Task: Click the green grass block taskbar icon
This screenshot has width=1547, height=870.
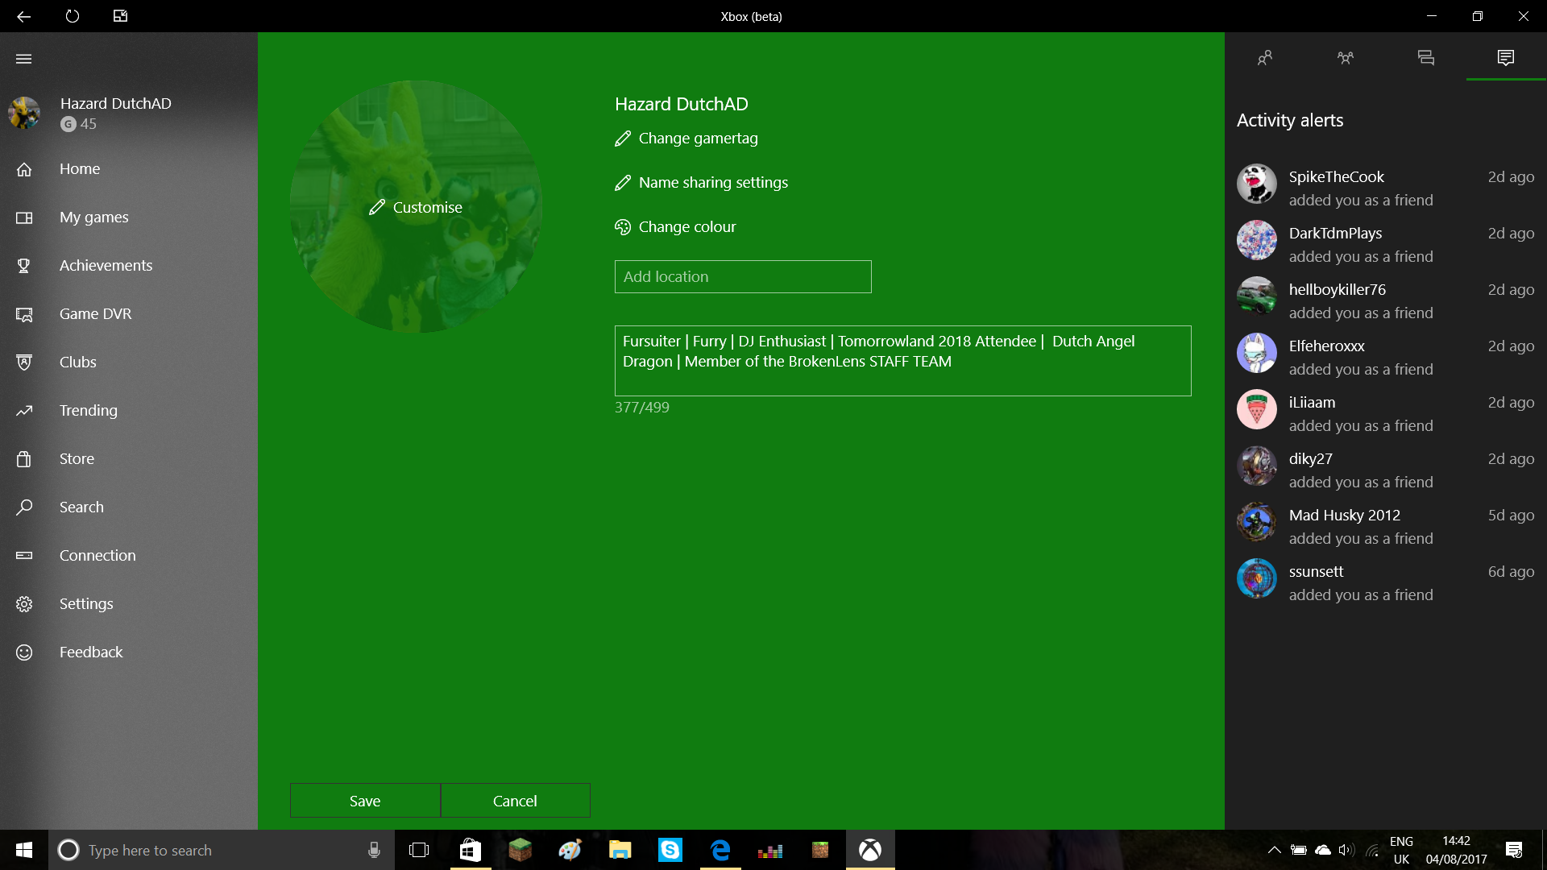Action: point(520,850)
